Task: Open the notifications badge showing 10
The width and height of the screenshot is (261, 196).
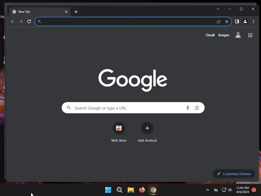Action: [x=254, y=190]
